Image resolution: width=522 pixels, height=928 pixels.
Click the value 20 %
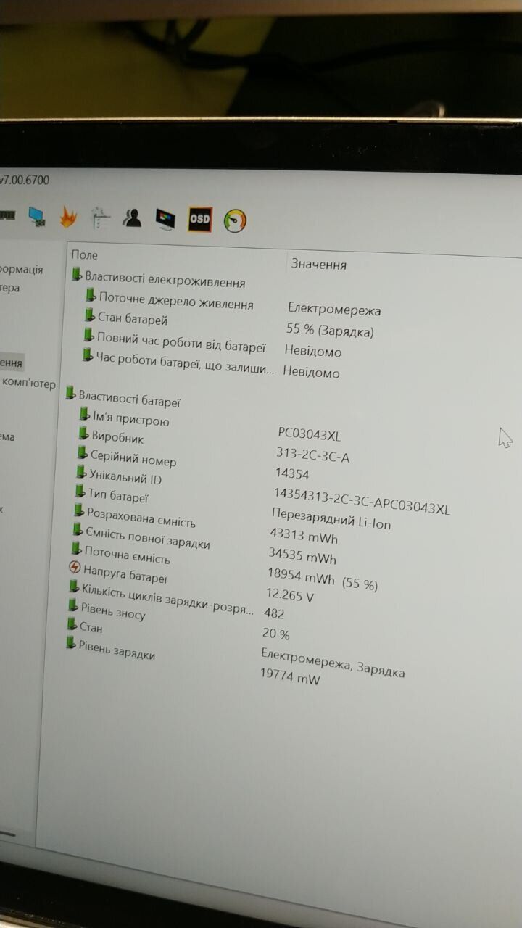[275, 634]
